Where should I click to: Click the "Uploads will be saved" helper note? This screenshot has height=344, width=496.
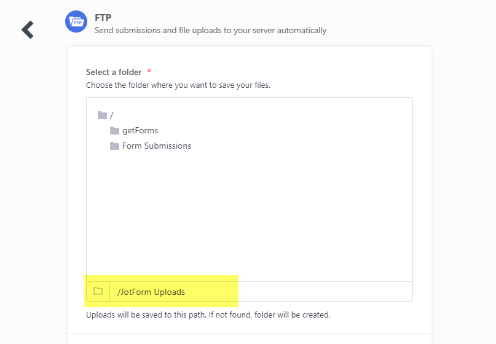click(208, 315)
